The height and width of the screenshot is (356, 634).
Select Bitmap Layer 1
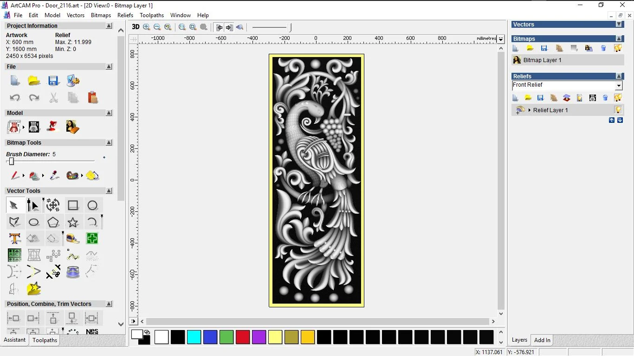[x=542, y=60]
